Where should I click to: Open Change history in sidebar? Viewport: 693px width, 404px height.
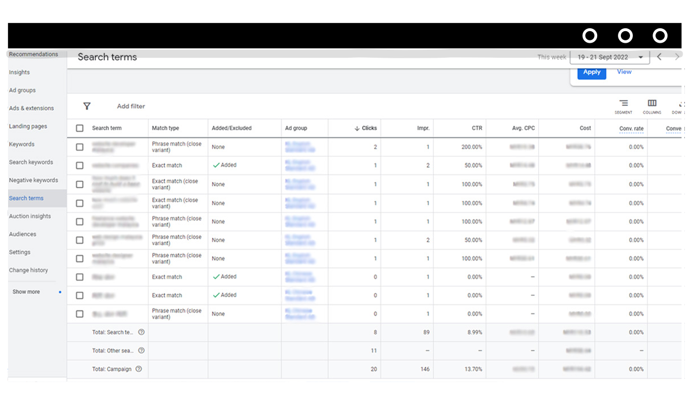click(28, 270)
